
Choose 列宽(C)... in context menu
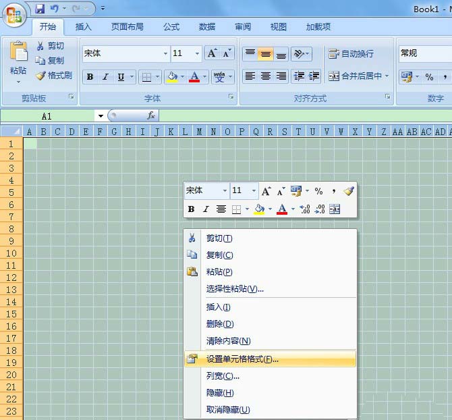270,376
